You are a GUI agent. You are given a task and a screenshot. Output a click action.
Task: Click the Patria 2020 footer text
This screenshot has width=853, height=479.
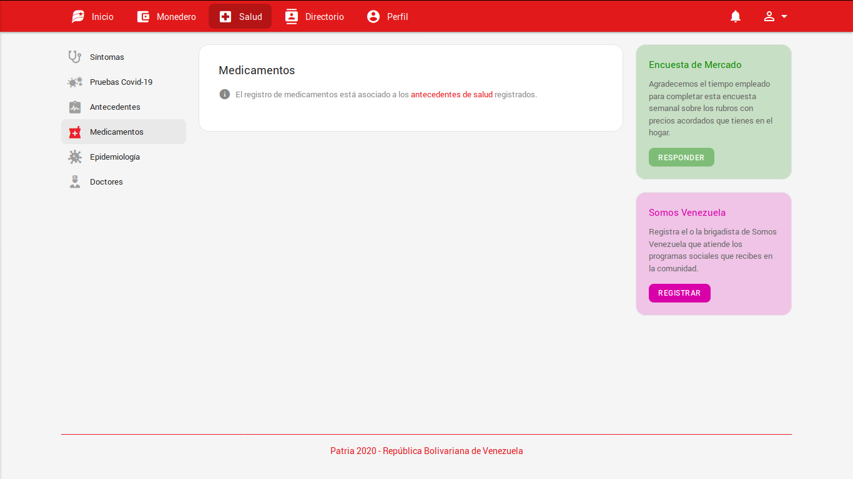[x=426, y=451]
